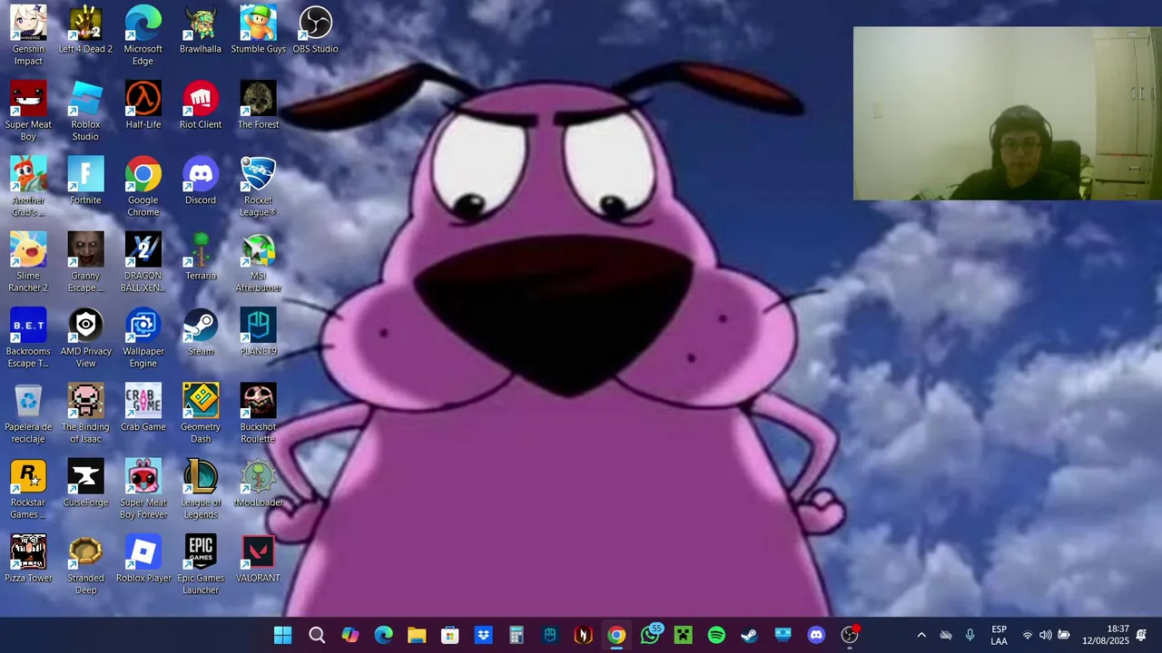Open the Genshin Impact desktop shortcut
1162x653 pixels.
coord(28,36)
